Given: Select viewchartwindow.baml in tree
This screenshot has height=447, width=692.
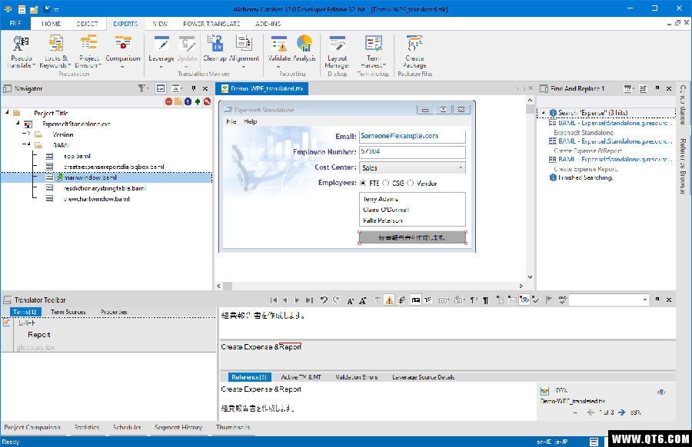Looking at the screenshot, I should pyautogui.click(x=97, y=199).
